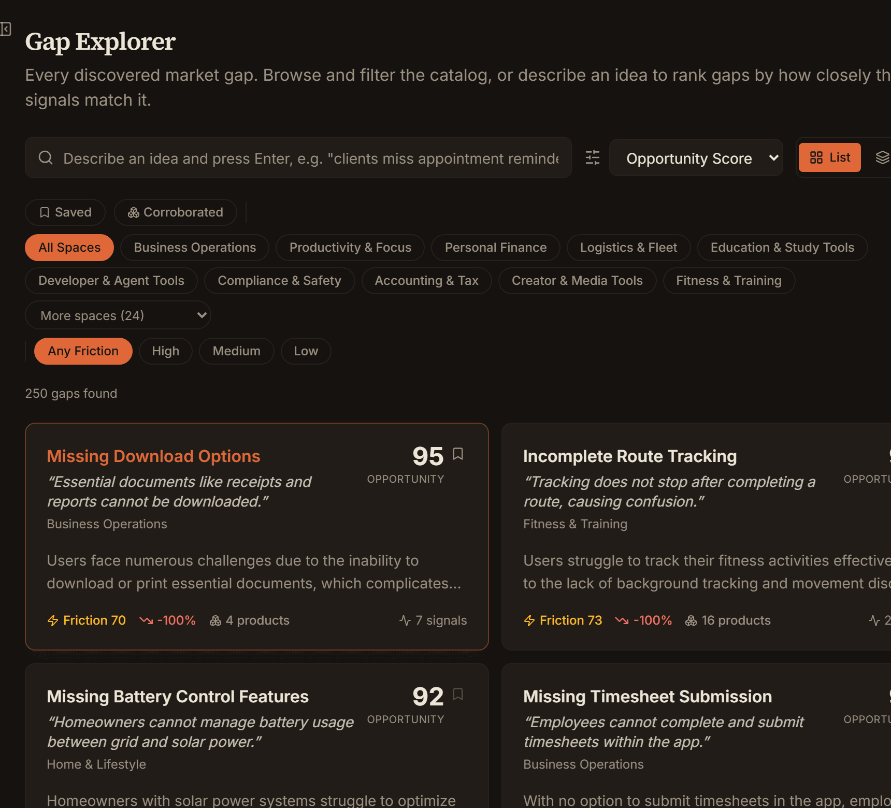
Task: Click the Friction 73 lightning icon
Action: click(x=529, y=621)
